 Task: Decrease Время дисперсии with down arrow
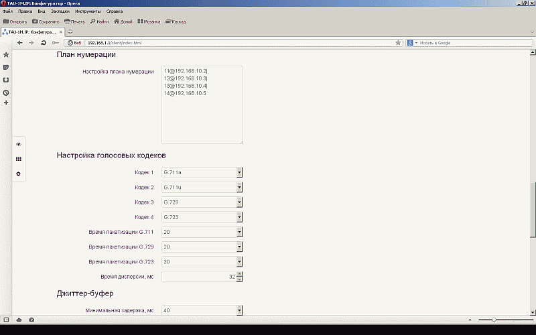pos(239,279)
